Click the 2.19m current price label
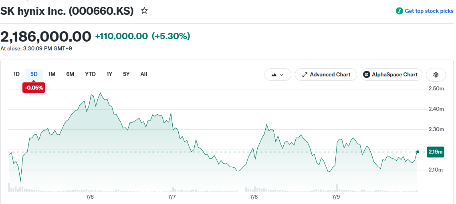Screen dimensions: 456x204 coord(435,152)
